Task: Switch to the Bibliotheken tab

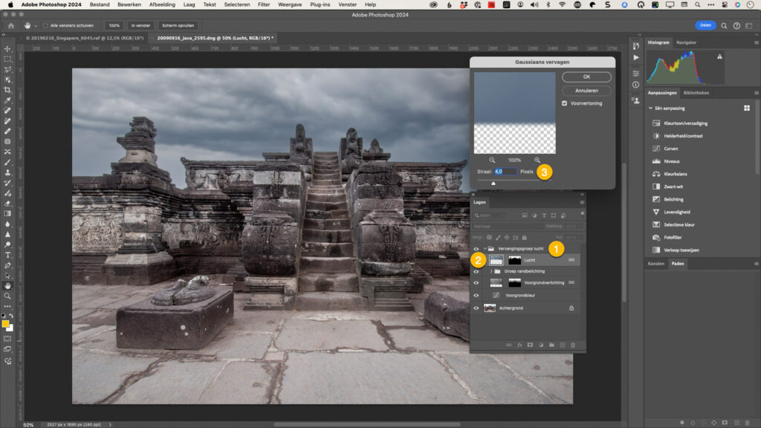Action: coord(696,93)
